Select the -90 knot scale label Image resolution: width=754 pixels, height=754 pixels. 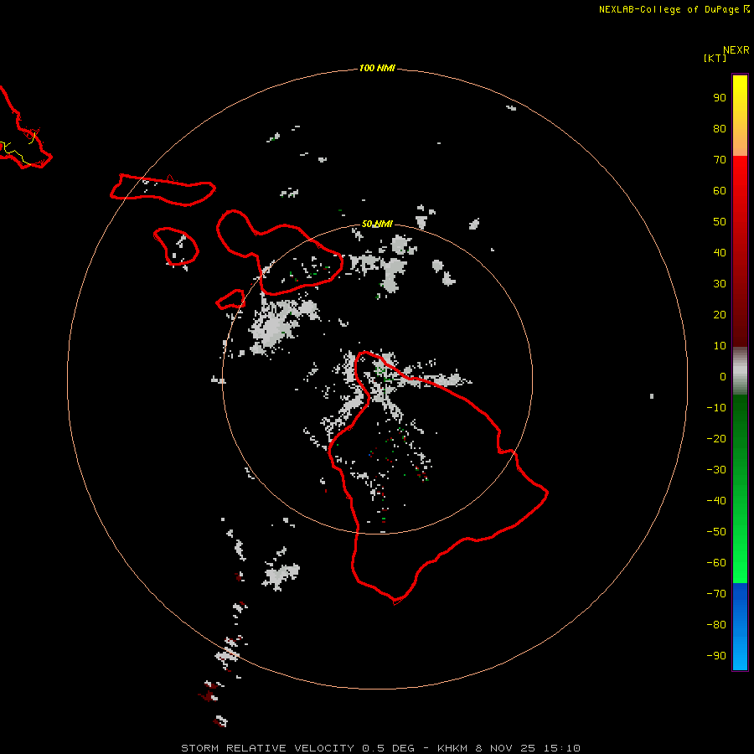716,656
